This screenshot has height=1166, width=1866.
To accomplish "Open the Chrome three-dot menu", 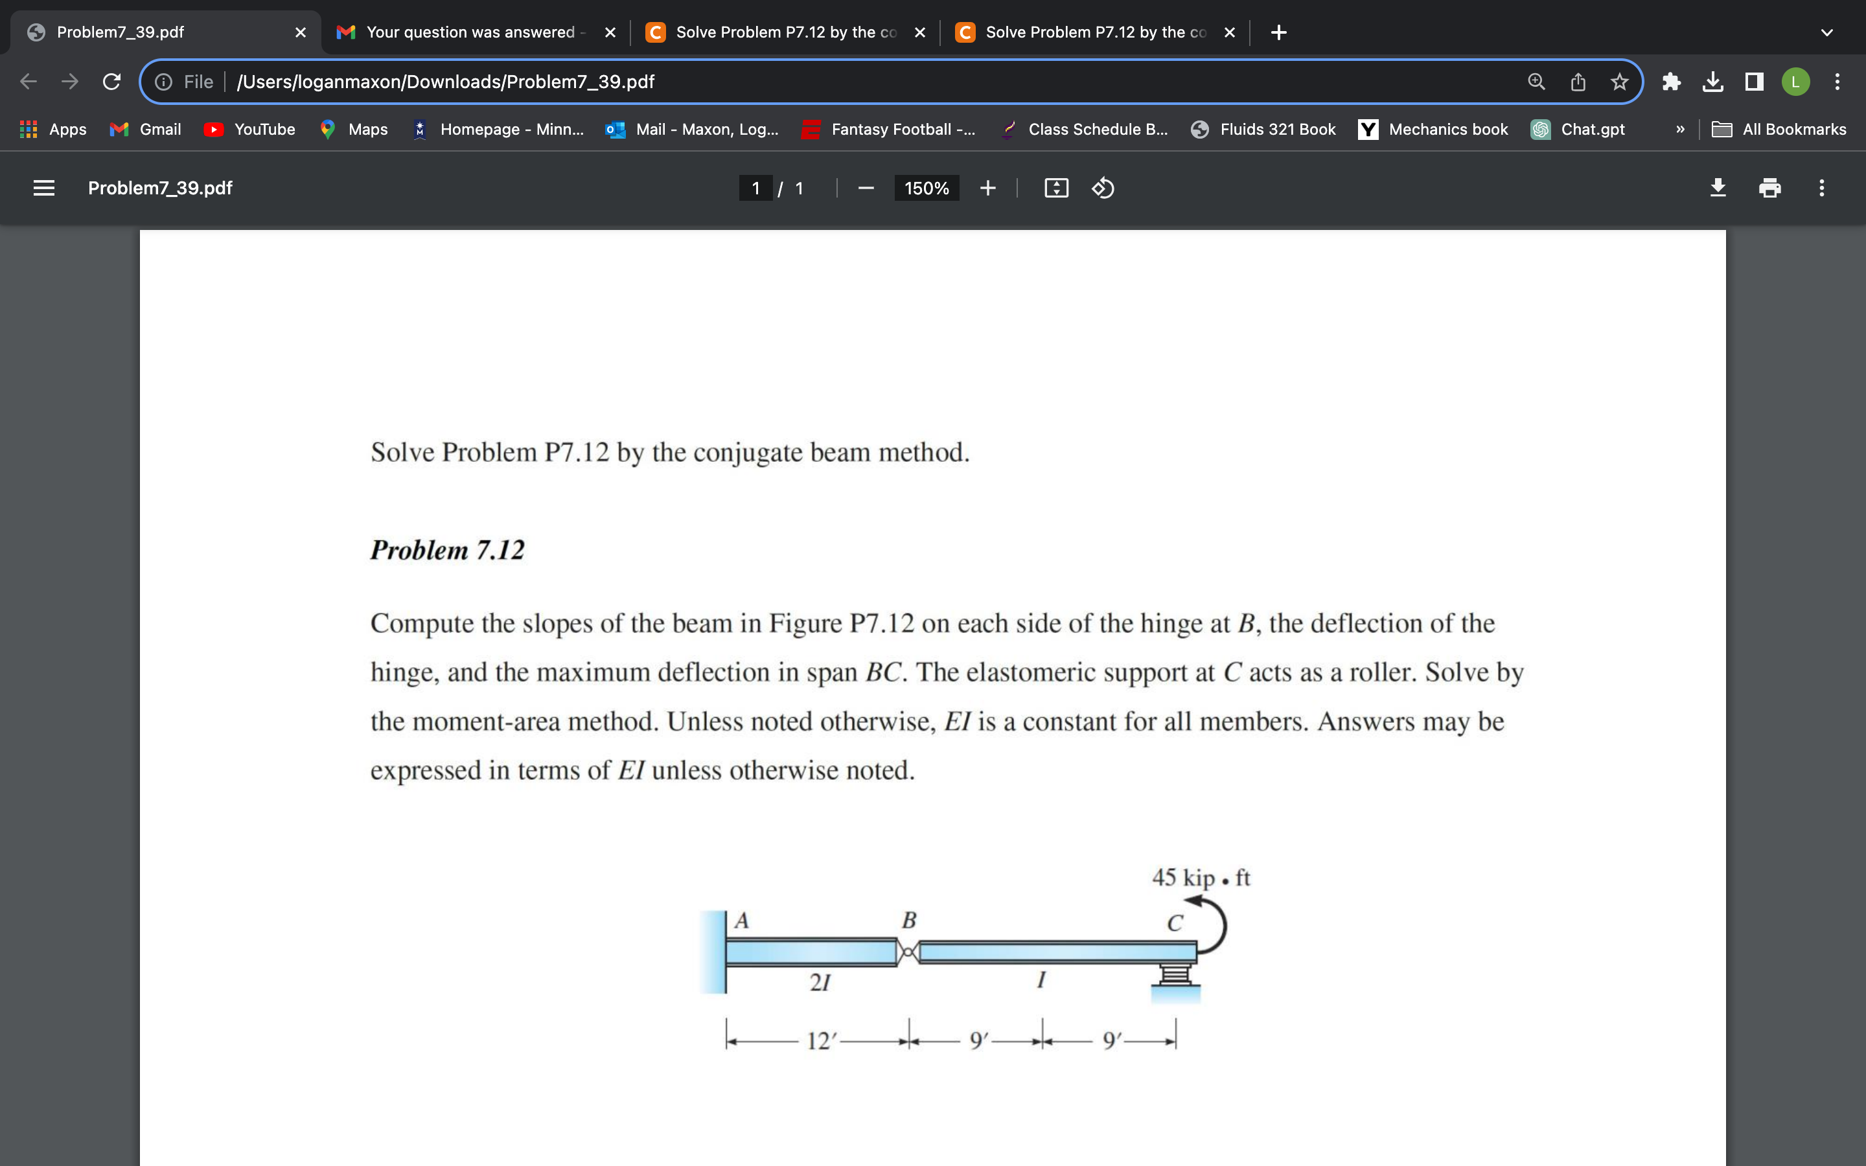I will [x=1837, y=82].
